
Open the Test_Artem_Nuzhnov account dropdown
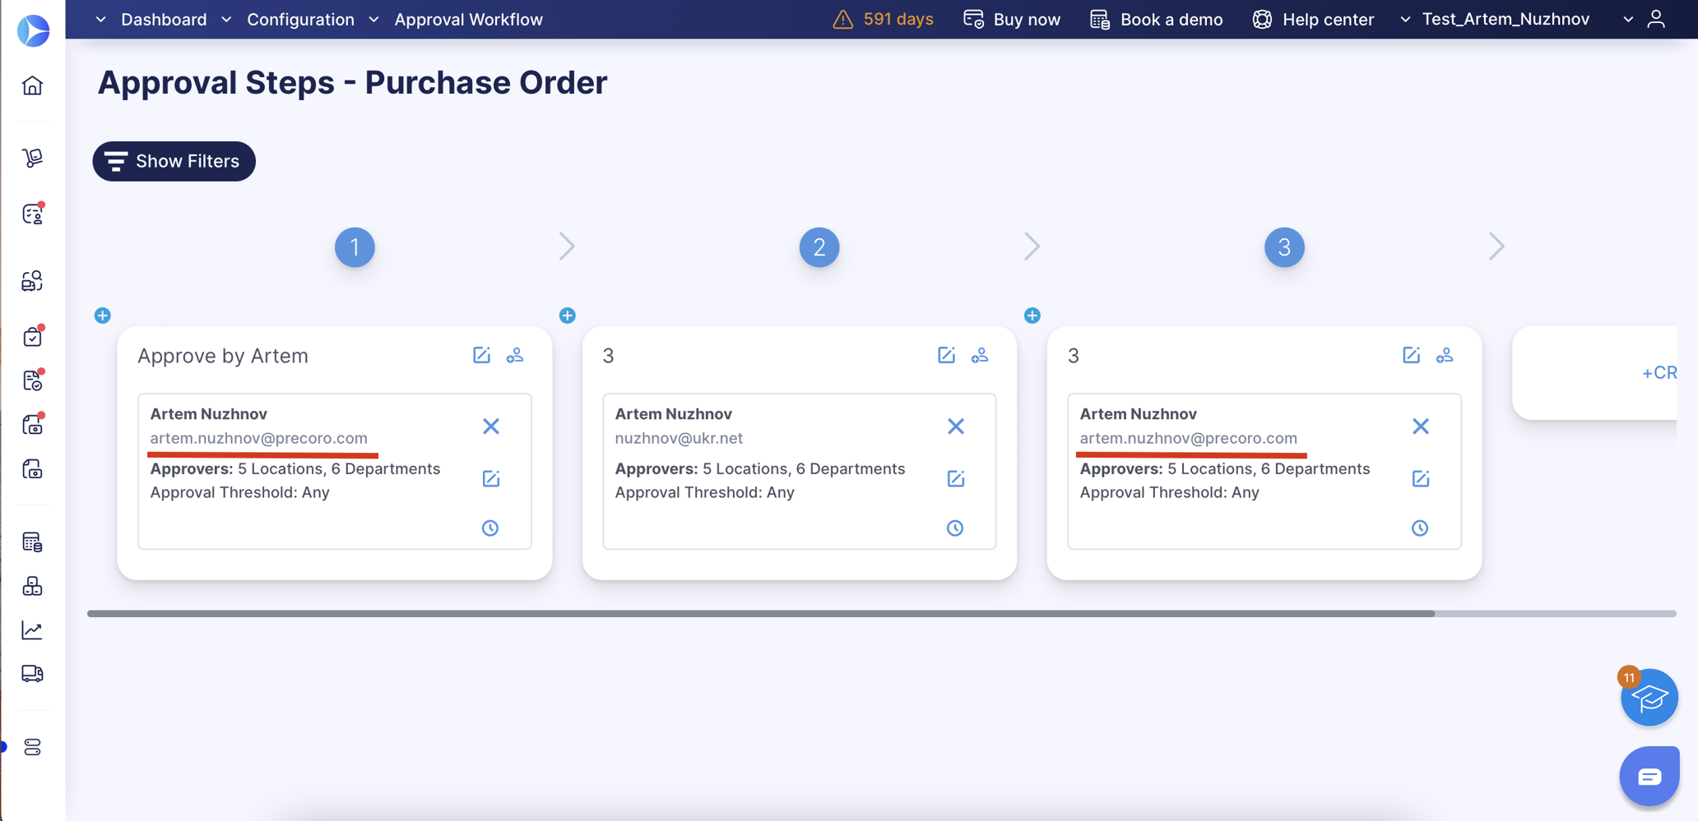click(x=1506, y=19)
